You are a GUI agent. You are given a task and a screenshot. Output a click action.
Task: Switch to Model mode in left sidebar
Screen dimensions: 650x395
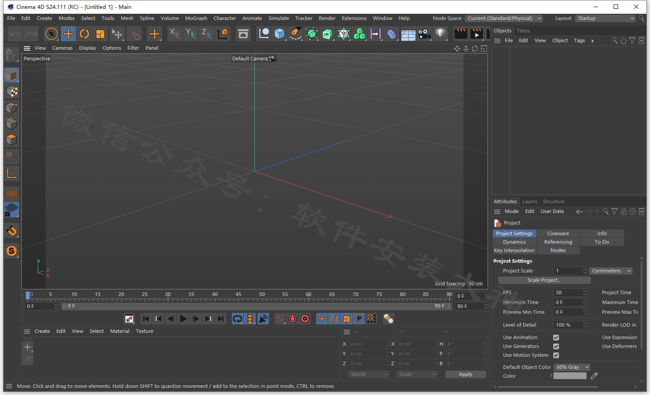12,75
